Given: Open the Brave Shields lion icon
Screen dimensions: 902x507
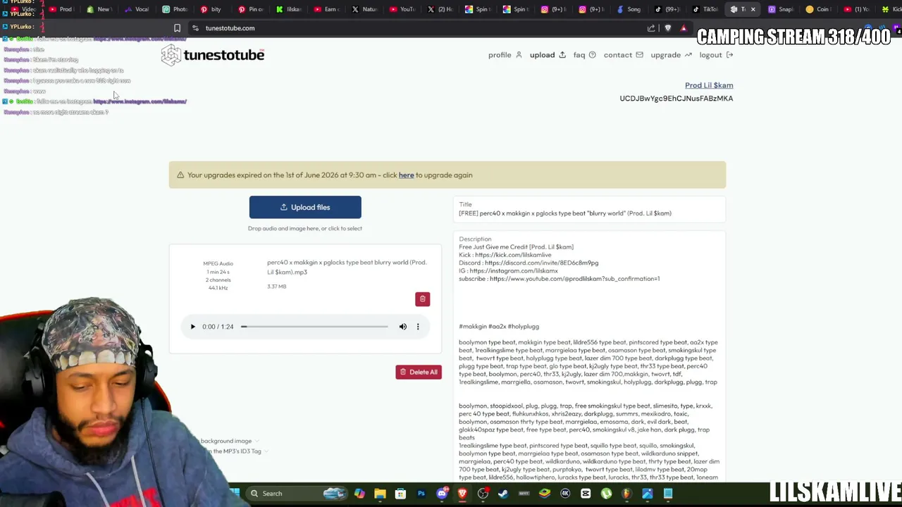Looking at the screenshot, I should pos(668,28).
